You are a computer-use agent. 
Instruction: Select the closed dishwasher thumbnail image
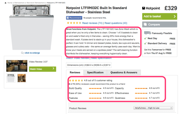(11, 78)
